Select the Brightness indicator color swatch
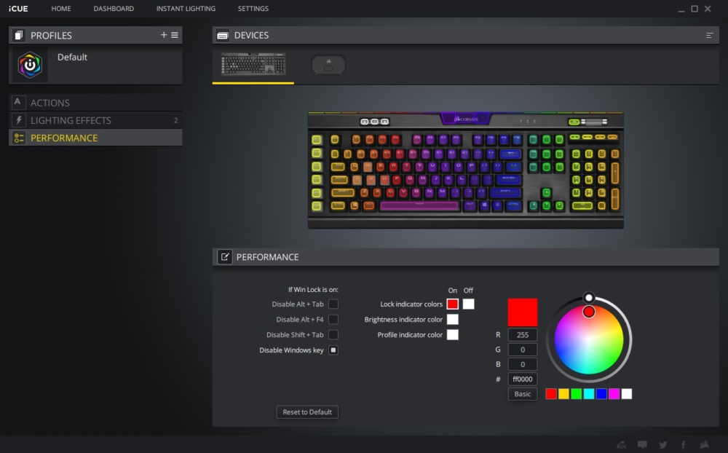This screenshot has height=453, width=728. coord(452,319)
